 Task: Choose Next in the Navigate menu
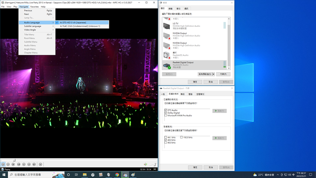[x=37, y=14]
